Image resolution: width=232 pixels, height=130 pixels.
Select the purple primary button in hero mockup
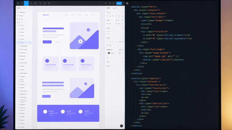(x=47, y=42)
